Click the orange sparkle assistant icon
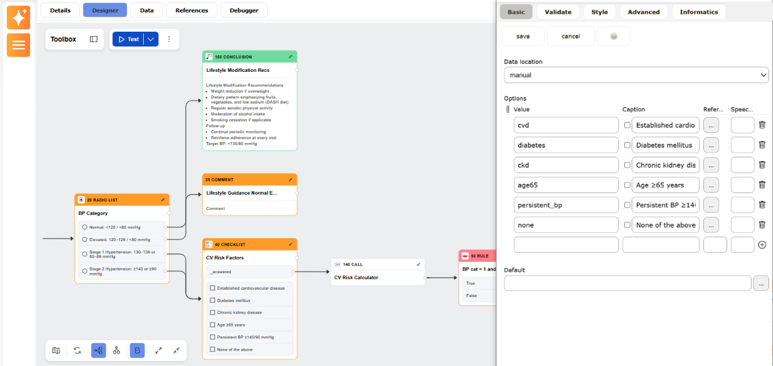The height and width of the screenshot is (366, 773). click(x=18, y=18)
